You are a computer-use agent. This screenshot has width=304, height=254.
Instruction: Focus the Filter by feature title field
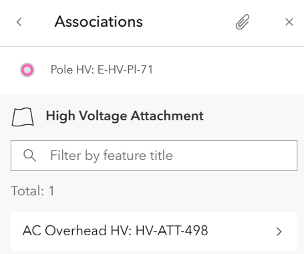click(x=154, y=156)
